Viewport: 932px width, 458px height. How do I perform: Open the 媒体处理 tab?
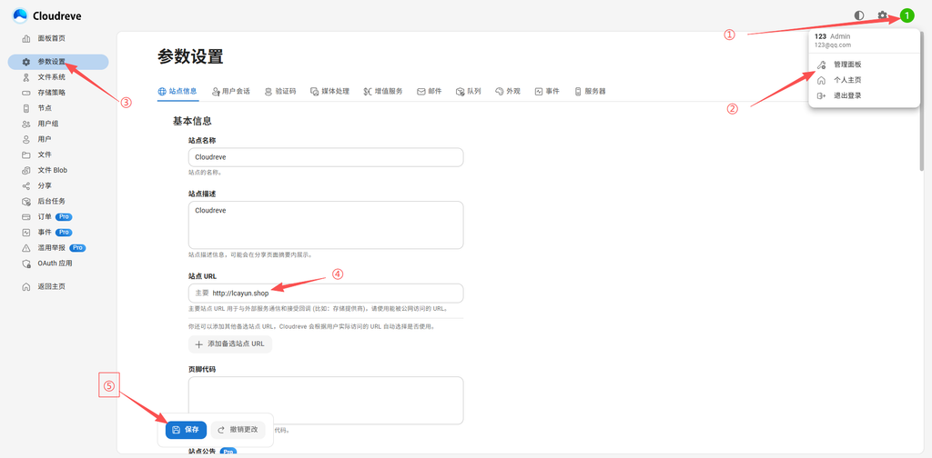329,92
